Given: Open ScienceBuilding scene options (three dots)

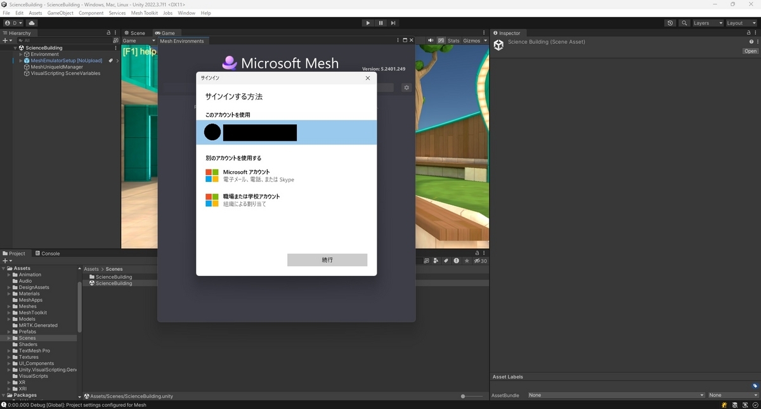Looking at the screenshot, I should [x=115, y=48].
